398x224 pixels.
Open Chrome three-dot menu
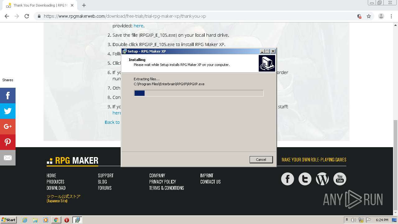(x=391, y=16)
